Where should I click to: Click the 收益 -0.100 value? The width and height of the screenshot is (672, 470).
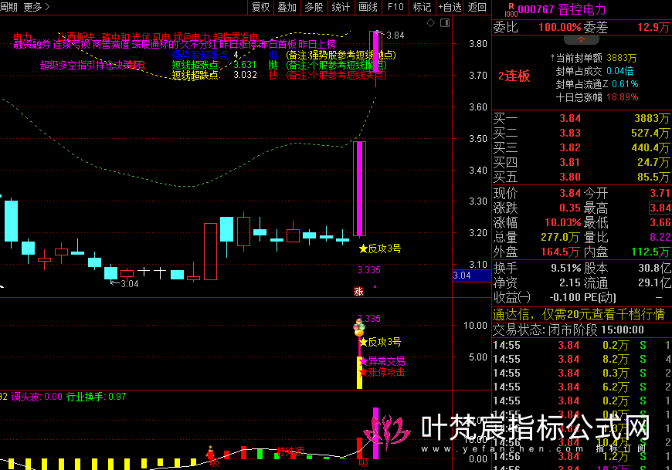pyautogui.click(x=564, y=297)
